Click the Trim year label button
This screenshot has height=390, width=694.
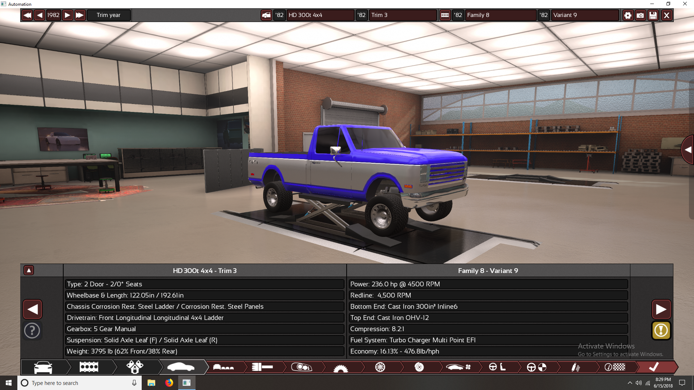click(108, 15)
